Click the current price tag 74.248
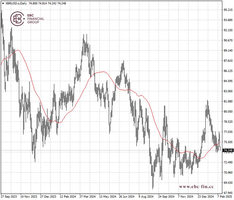 pos(228,150)
